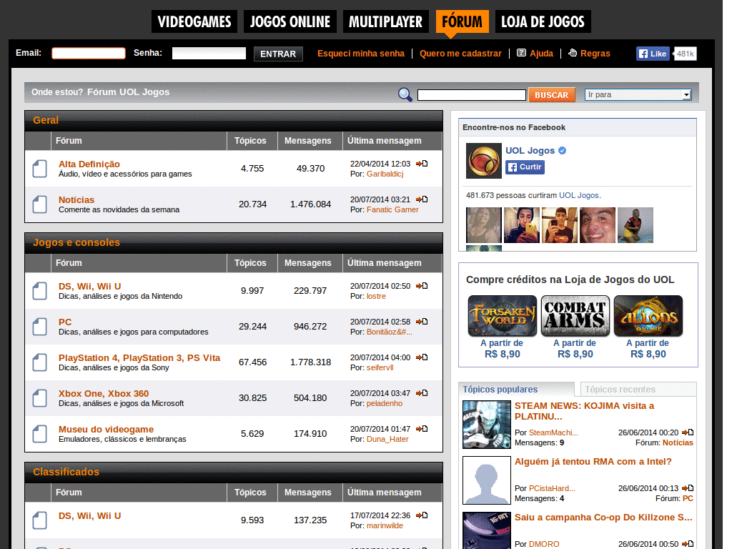Viewport: 732px width, 549px height.
Task: Open last message arrow icon in the 20/07/2014 02:50 row
Action: pos(422,286)
